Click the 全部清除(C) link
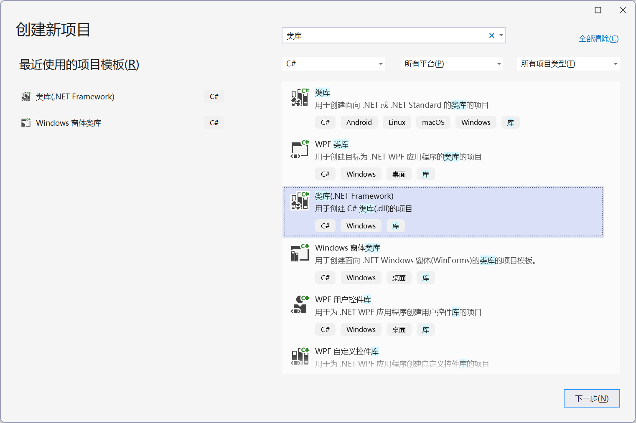This screenshot has width=636, height=423. [x=598, y=38]
